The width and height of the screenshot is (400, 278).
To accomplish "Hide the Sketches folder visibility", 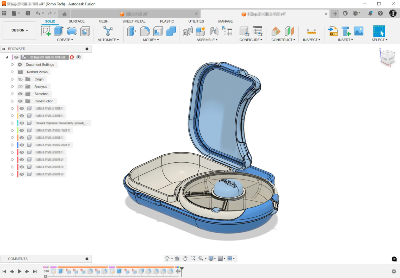I will pyautogui.click(x=20, y=94).
